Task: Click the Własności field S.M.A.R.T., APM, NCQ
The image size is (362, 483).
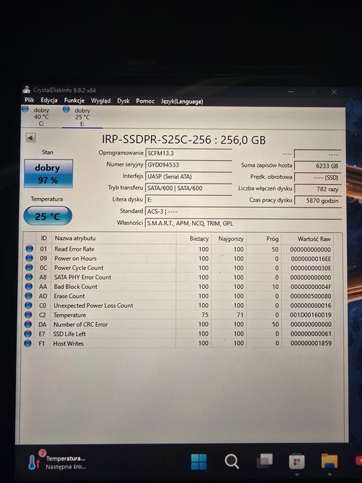Action: click(x=243, y=223)
